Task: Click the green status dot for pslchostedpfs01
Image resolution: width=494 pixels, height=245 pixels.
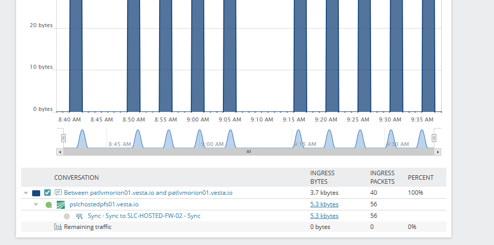Action: (49, 205)
